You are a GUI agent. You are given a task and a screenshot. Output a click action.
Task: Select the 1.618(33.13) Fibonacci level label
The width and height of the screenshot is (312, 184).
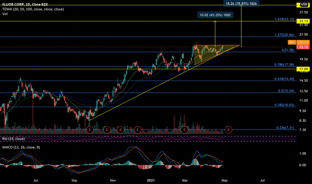pyautogui.click(x=284, y=19)
